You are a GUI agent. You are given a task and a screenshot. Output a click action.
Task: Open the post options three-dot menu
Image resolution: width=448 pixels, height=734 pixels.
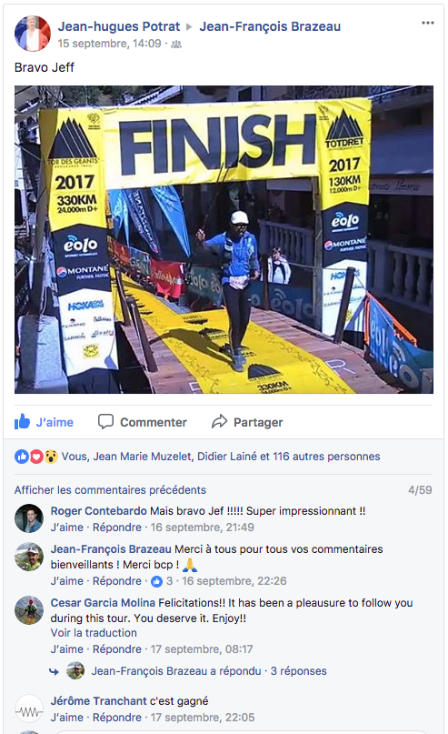coord(427,23)
